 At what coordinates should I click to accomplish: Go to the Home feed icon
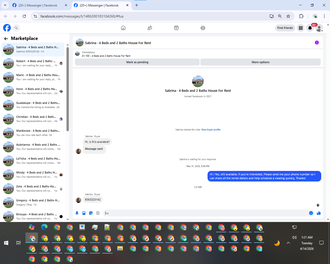coord(123,28)
